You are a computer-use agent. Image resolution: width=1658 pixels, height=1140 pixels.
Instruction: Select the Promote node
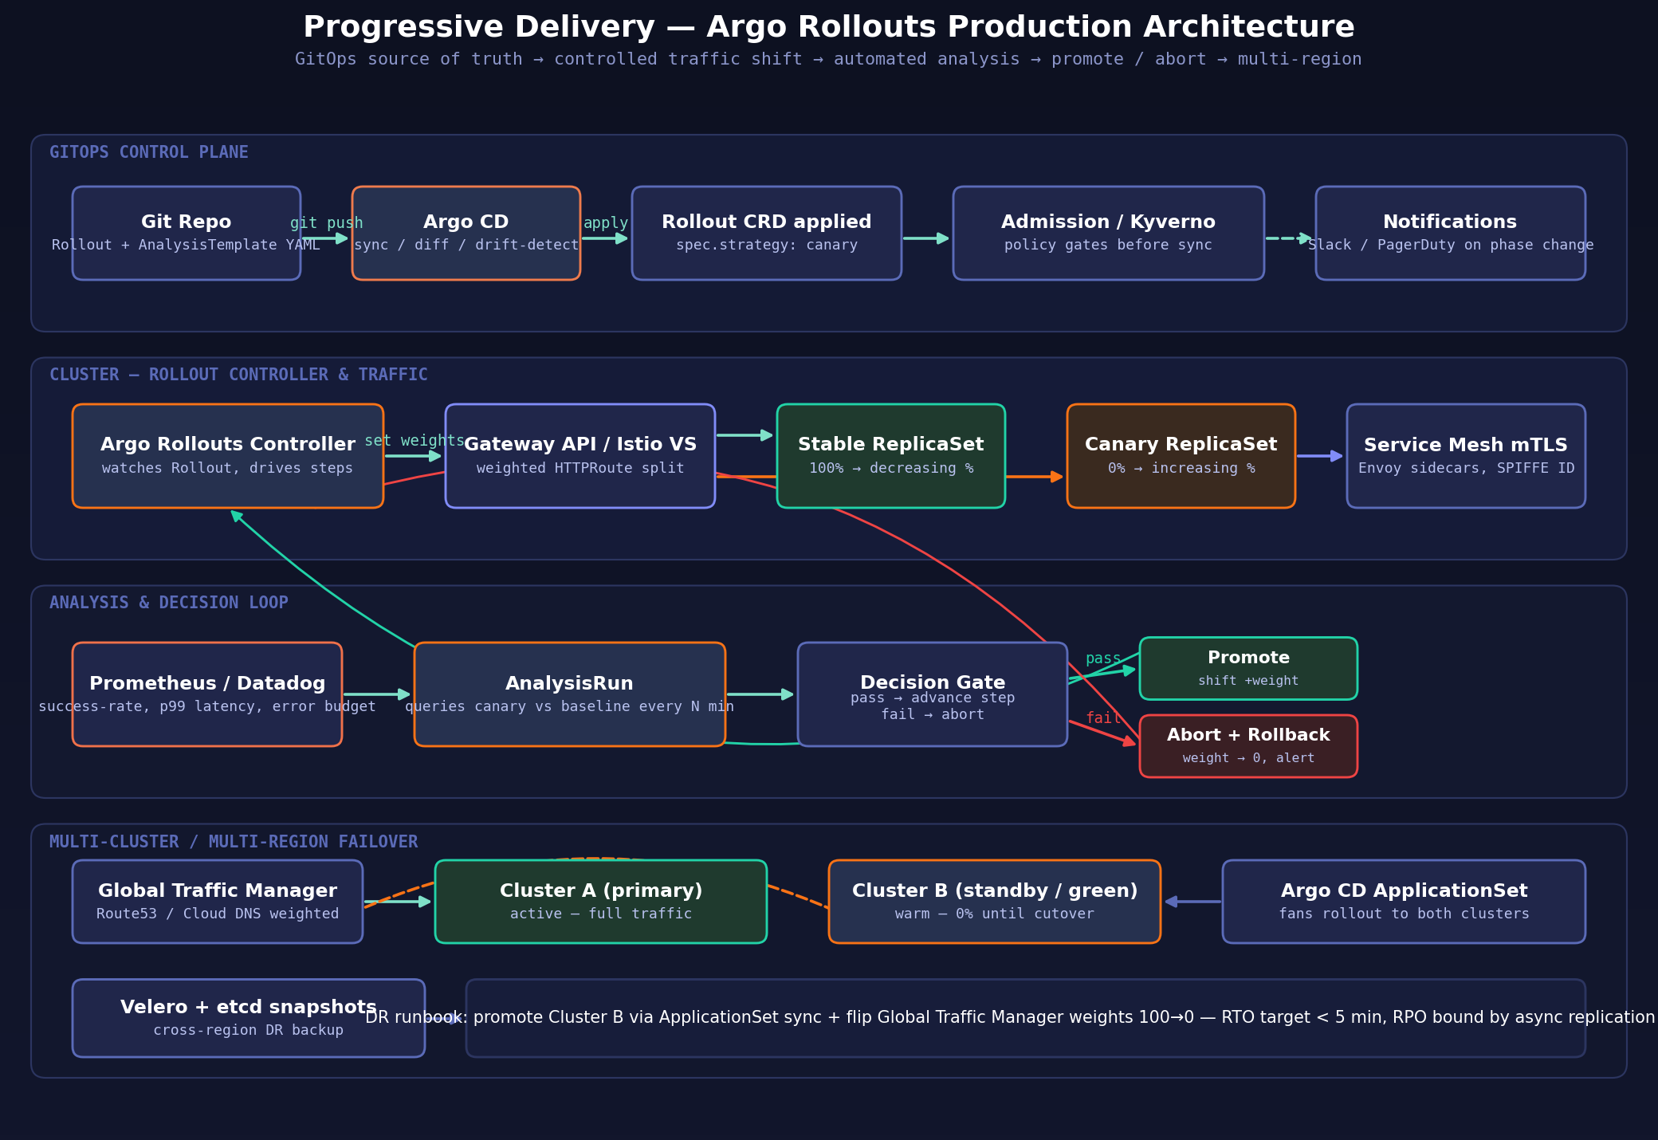(x=1248, y=669)
